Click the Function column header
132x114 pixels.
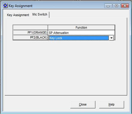(x=81, y=28)
